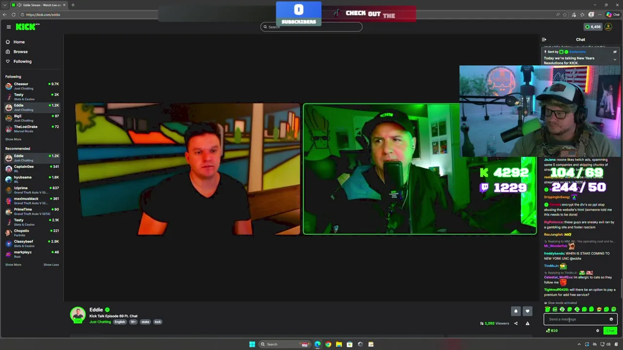This screenshot has height=350, width=623.
Task: Hide the pinned chat message
Action: pyautogui.click(x=615, y=52)
